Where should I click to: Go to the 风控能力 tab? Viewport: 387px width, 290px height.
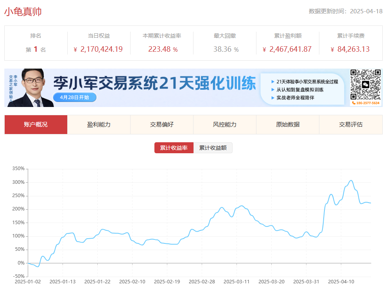tap(225, 125)
